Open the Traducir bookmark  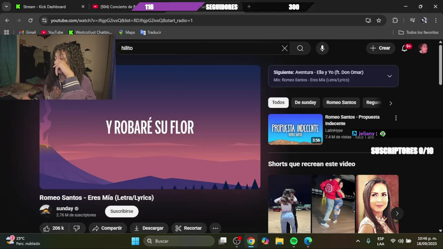coord(151,32)
